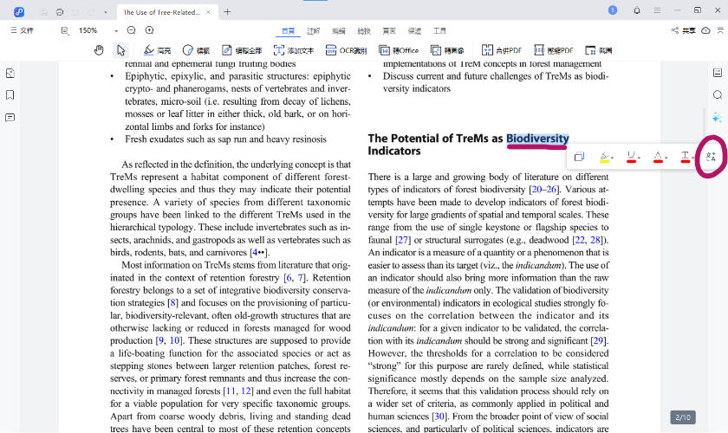Click the 添加文本 add text button

(294, 50)
